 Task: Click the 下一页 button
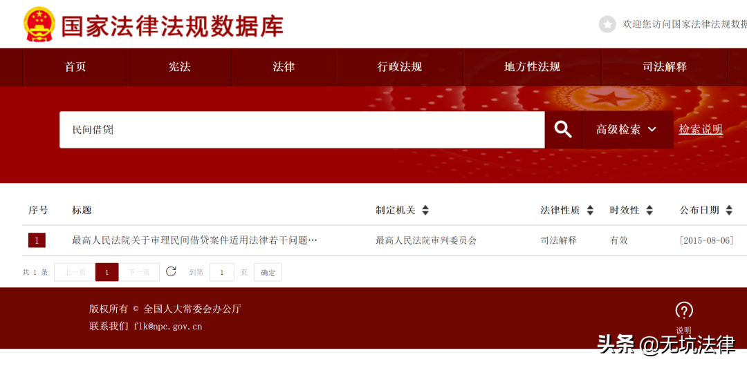coord(139,272)
